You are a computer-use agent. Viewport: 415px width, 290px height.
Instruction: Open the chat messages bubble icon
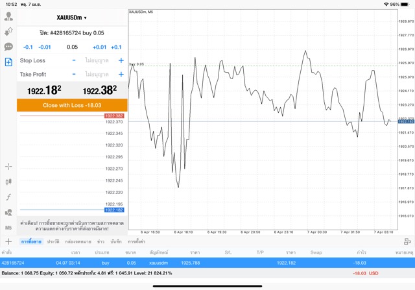tap(8, 47)
